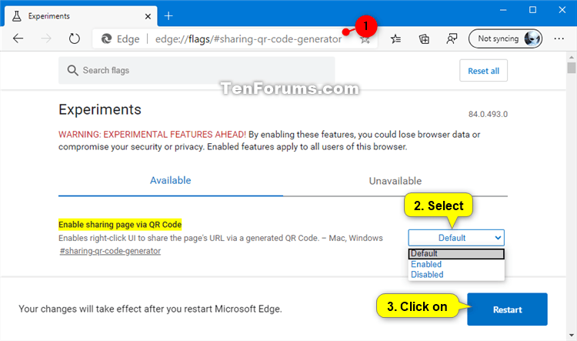Click the Search flags input field
Viewport: 577px width, 341px height.
[196, 70]
